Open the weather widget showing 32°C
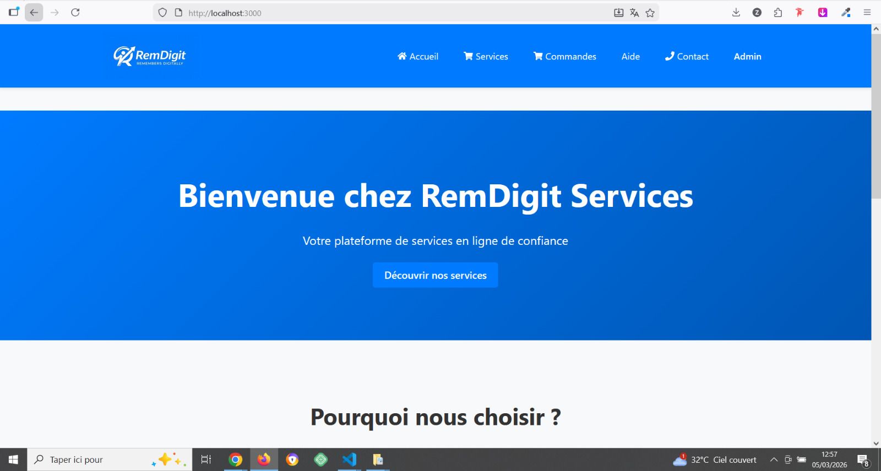881x471 pixels. 715,459
